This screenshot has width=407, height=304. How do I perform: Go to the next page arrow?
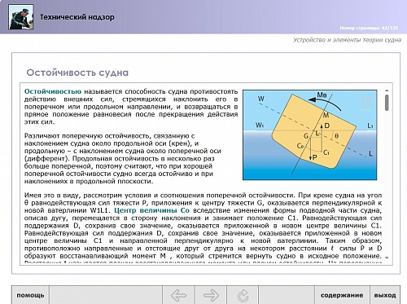211,295
